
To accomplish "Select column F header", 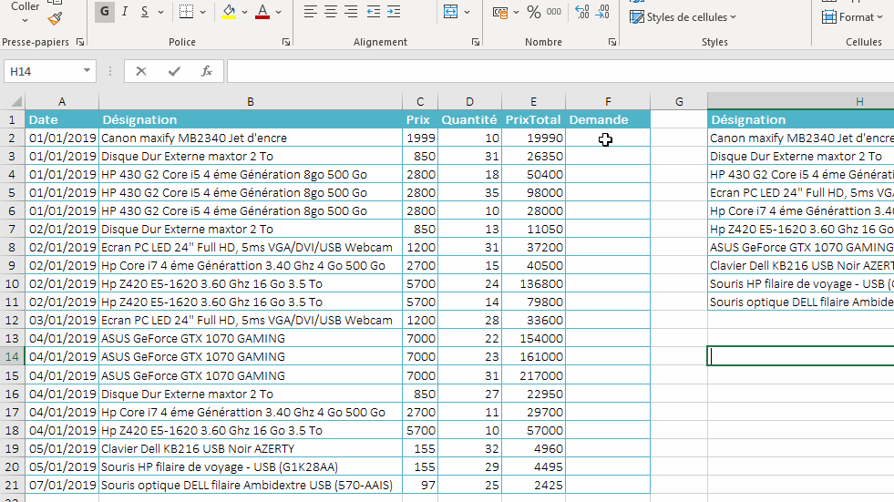I will coord(608,101).
